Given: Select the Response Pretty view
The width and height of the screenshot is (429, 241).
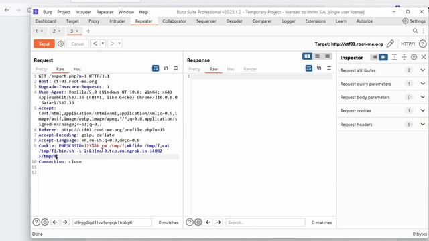Looking at the screenshot, I should 194,69.
